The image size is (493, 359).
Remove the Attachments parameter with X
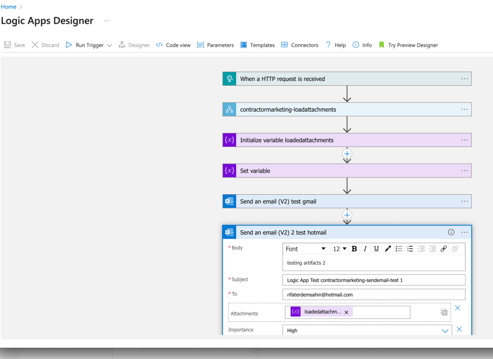click(x=457, y=308)
